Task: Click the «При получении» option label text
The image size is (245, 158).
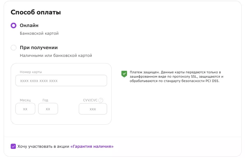Action: (38, 48)
